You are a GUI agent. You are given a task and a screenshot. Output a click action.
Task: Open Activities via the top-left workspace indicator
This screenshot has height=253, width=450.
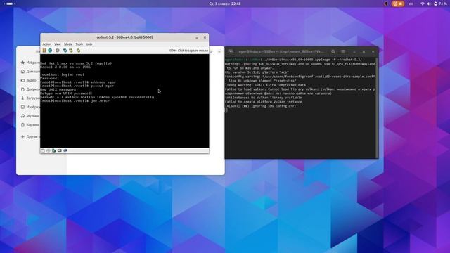click(9, 4)
